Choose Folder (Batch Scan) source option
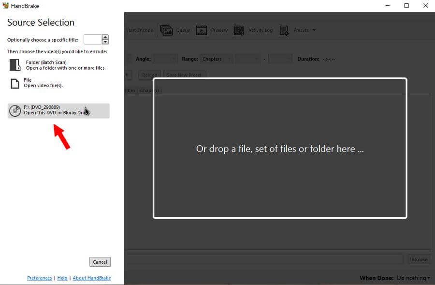Viewport: 435px width, 285px height. [58, 65]
